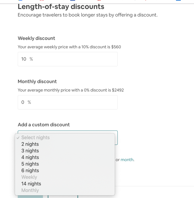Pick 4 nights in the open list

(x=30, y=157)
